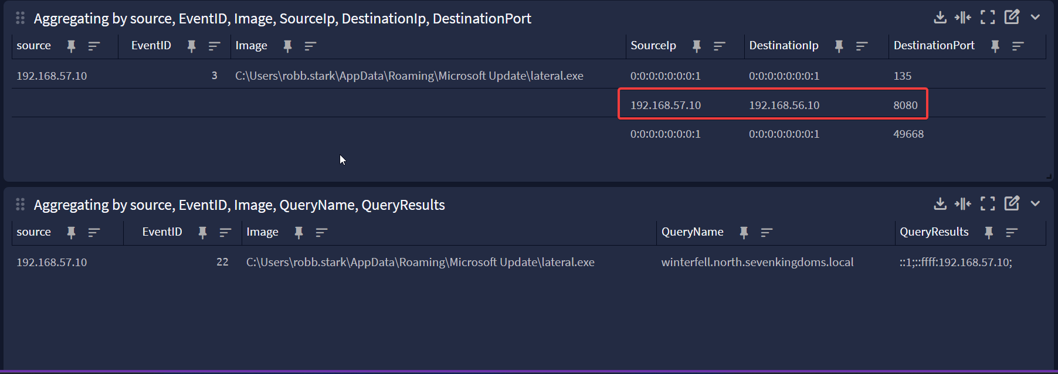Expand the bottom panel chevron menu
1058x374 pixels.
[x=1035, y=204]
